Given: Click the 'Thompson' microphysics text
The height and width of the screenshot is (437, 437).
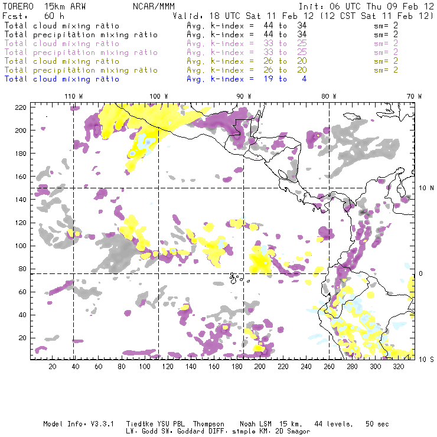Looking at the screenshot, I should click(x=208, y=424).
